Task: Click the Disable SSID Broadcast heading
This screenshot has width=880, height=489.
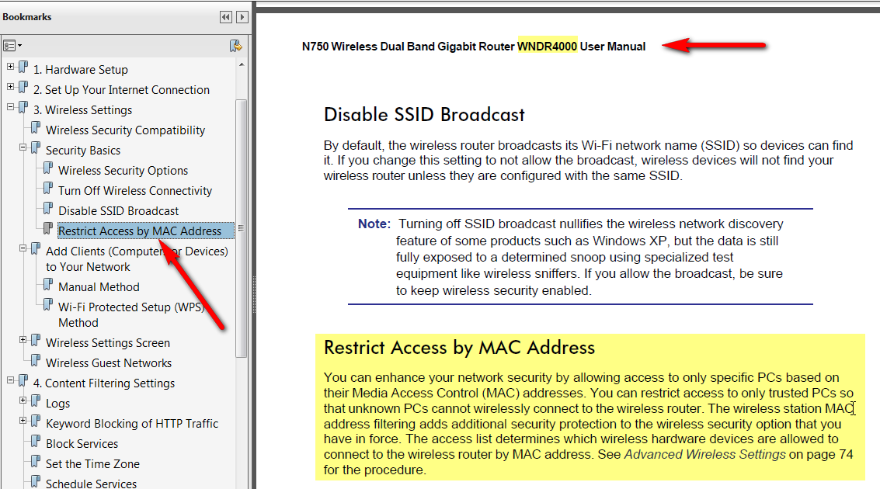Action: pyautogui.click(x=424, y=114)
